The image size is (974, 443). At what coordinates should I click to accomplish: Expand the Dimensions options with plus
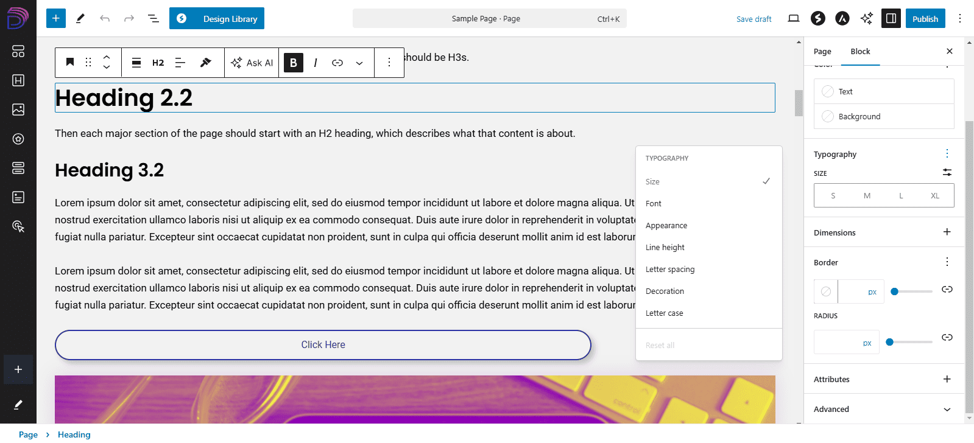[x=947, y=232]
